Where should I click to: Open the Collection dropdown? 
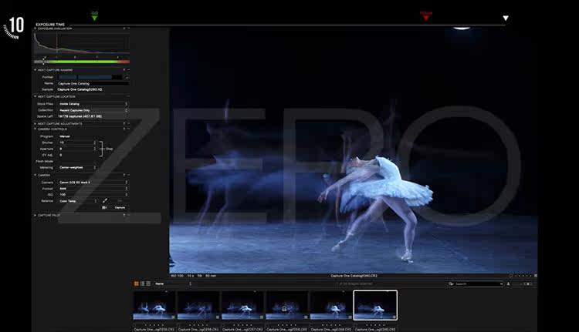[x=93, y=110]
